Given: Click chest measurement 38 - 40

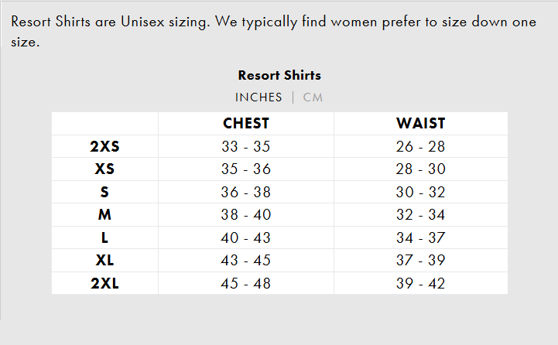Looking at the screenshot, I should [246, 215].
